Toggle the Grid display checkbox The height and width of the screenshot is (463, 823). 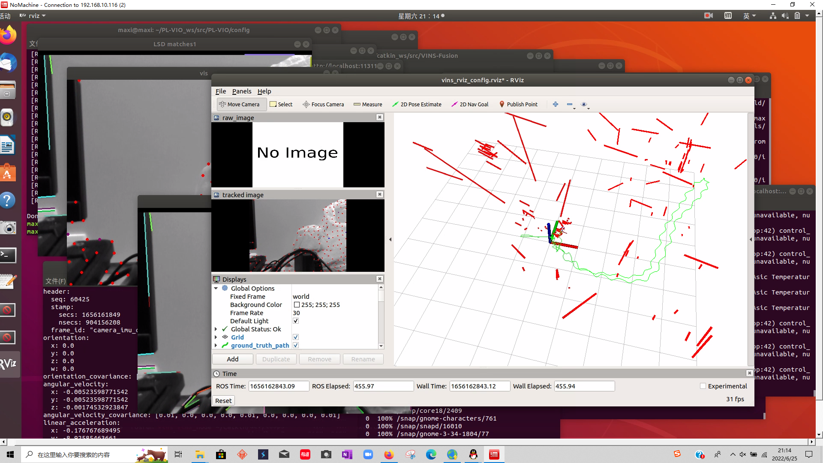(x=296, y=337)
